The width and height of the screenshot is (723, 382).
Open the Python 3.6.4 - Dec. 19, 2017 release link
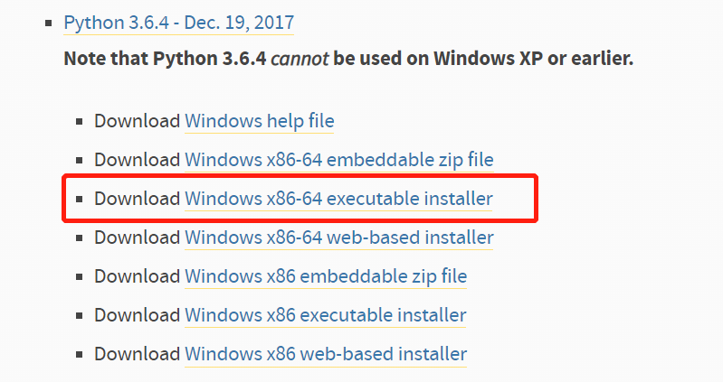point(179,23)
